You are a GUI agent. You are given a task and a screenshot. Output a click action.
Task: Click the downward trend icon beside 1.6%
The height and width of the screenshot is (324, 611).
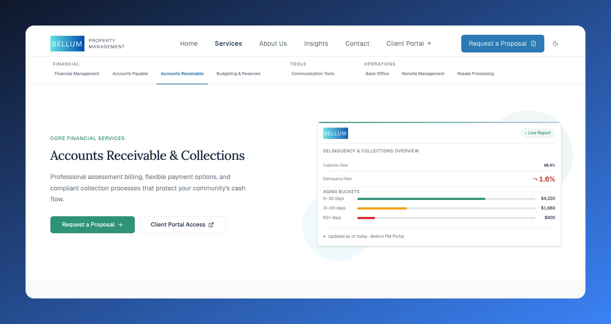tap(535, 179)
